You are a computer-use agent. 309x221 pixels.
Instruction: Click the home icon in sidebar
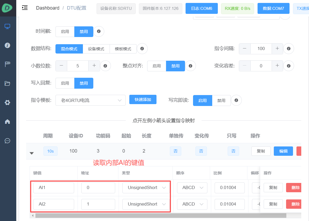(x=8, y=121)
